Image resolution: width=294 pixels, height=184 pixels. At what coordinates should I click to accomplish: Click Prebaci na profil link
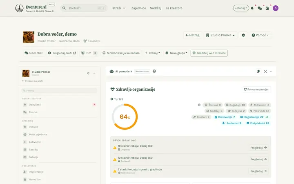33,81
